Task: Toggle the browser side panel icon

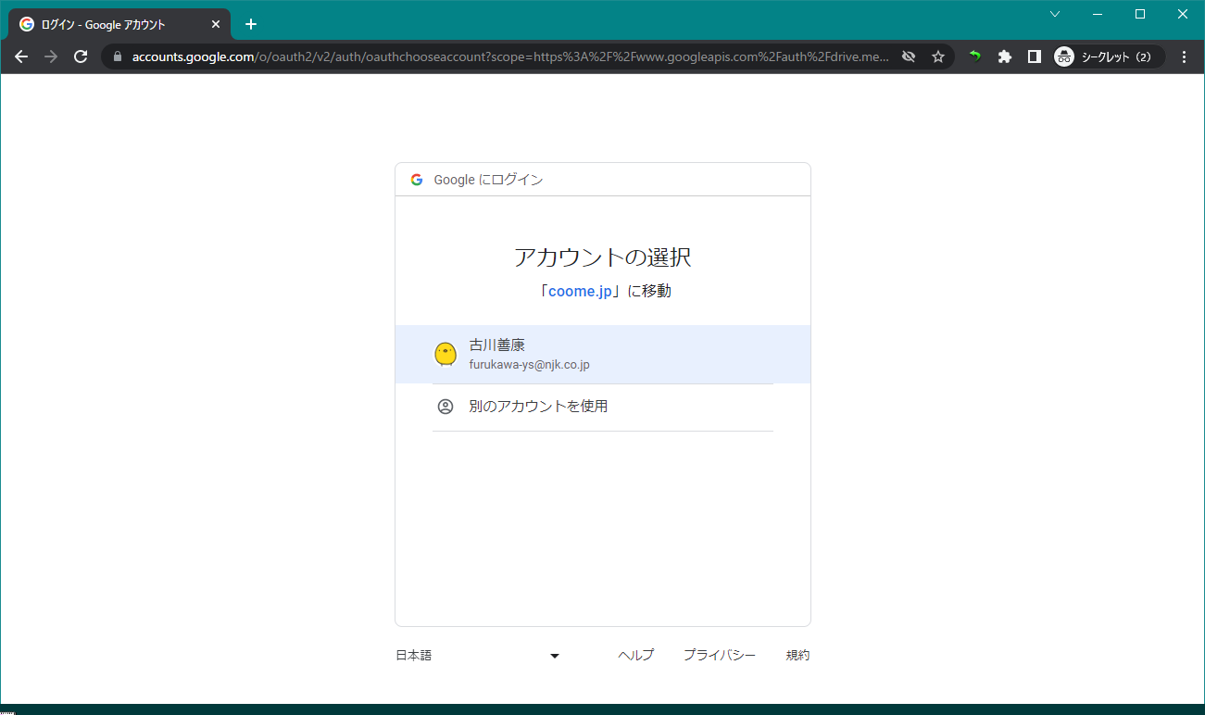Action: (x=1034, y=56)
